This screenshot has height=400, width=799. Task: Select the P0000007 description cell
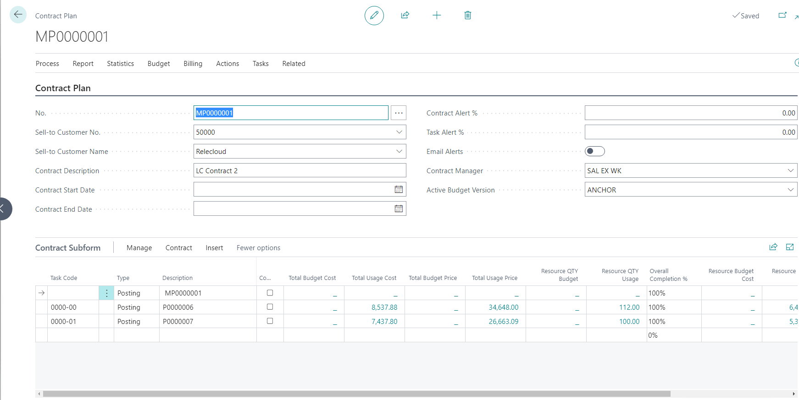tap(208, 322)
